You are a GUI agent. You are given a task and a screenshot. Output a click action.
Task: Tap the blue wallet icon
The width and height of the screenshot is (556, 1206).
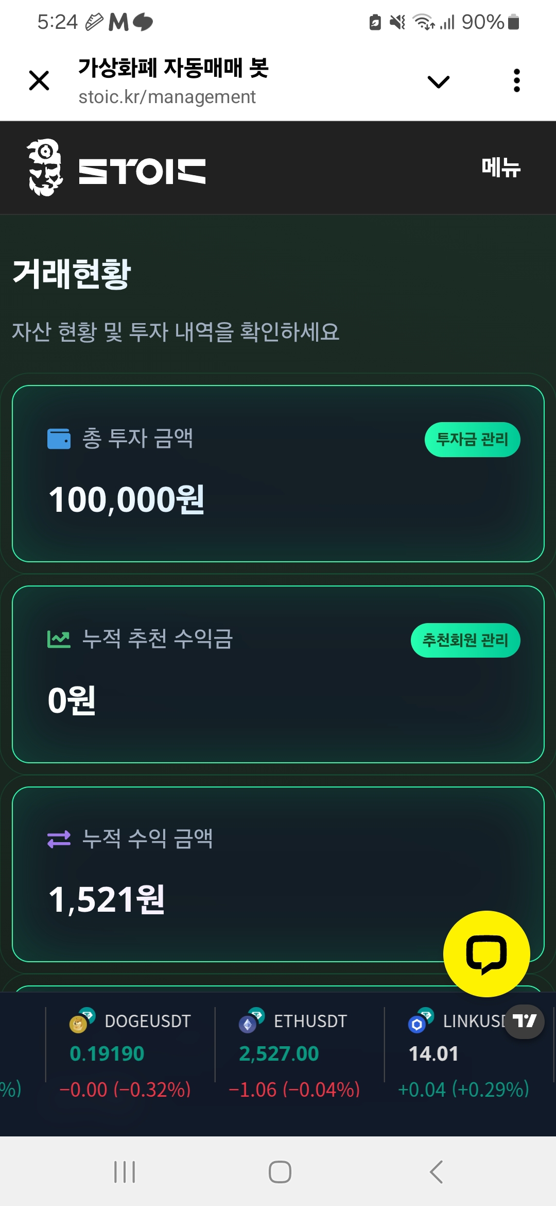pos(59,439)
